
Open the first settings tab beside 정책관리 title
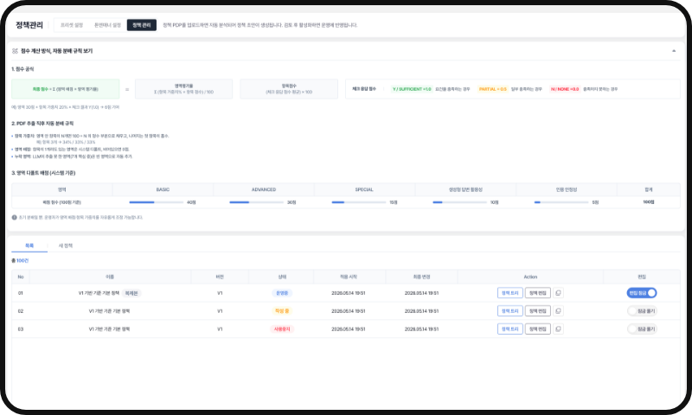pyautogui.click(x=72, y=25)
